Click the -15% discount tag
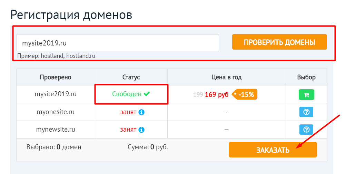The height and width of the screenshot is (174, 346). point(245,95)
